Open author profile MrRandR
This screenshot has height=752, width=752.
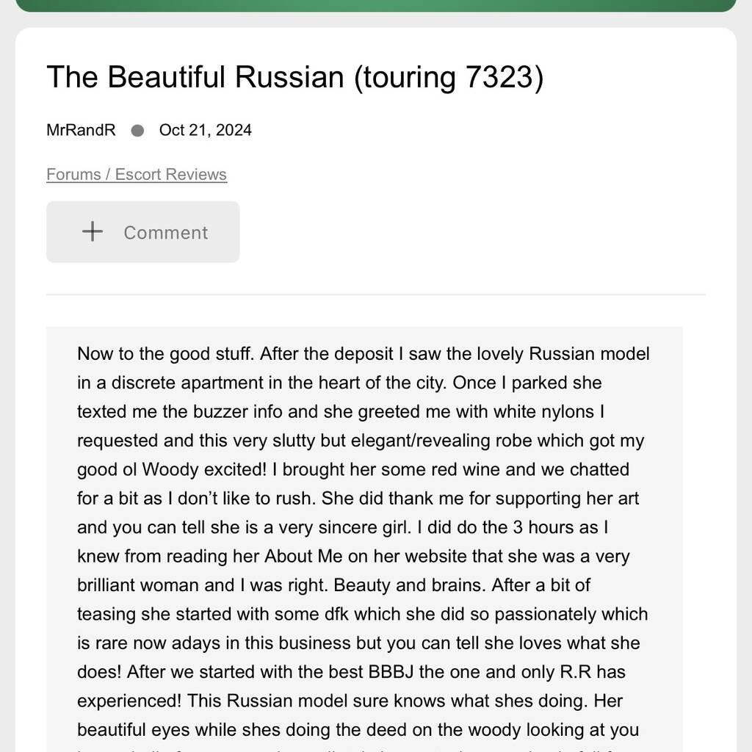(81, 130)
